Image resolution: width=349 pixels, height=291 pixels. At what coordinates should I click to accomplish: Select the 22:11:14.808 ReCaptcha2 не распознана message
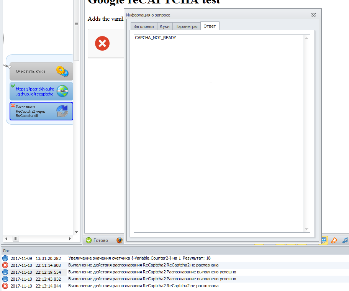pyautogui.click(x=143, y=265)
